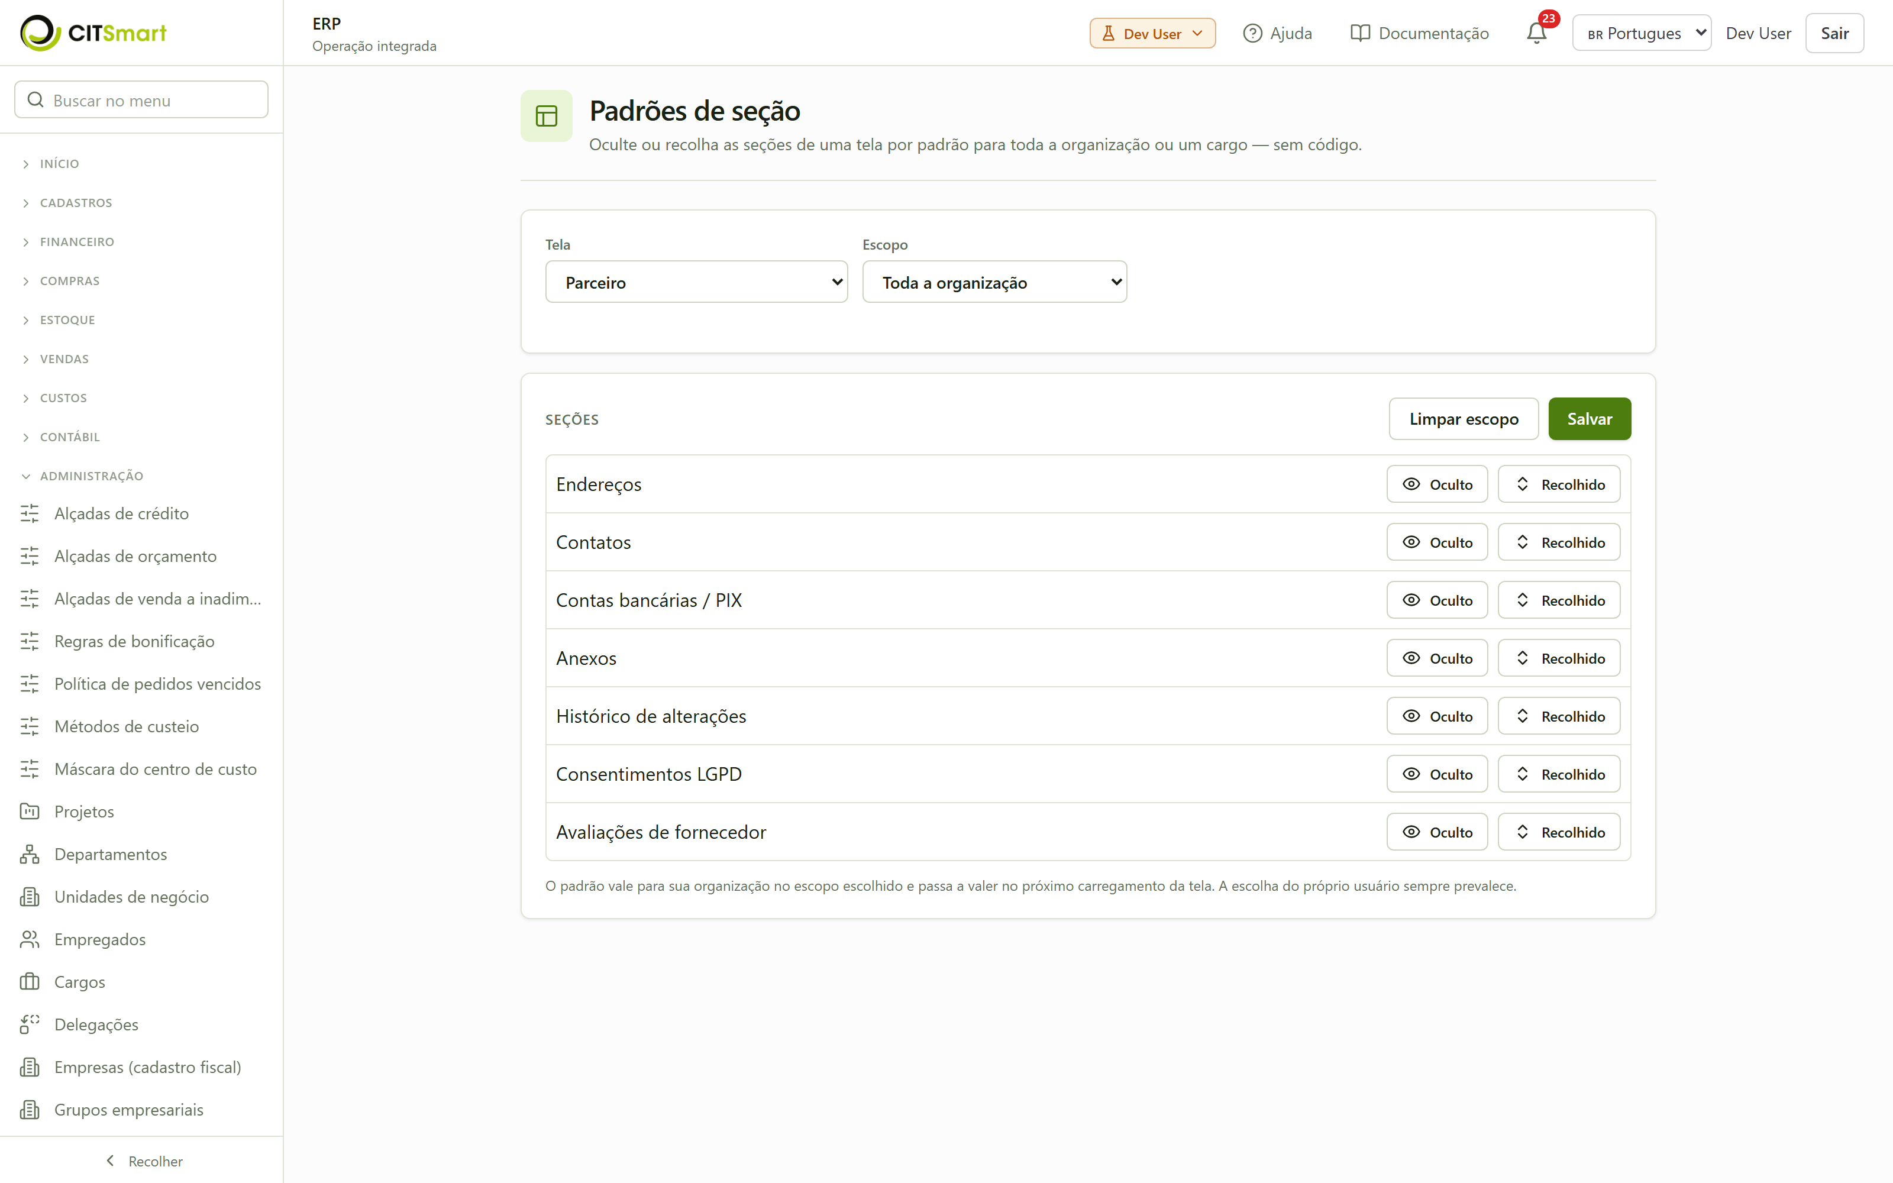The width and height of the screenshot is (1893, 1183).
Task: Open the Dev User role dropdown
Action: (x=1152, y=33)
